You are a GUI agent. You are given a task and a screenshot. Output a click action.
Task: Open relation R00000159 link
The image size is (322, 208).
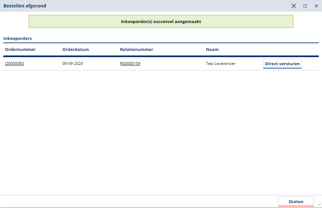(130, 64)
